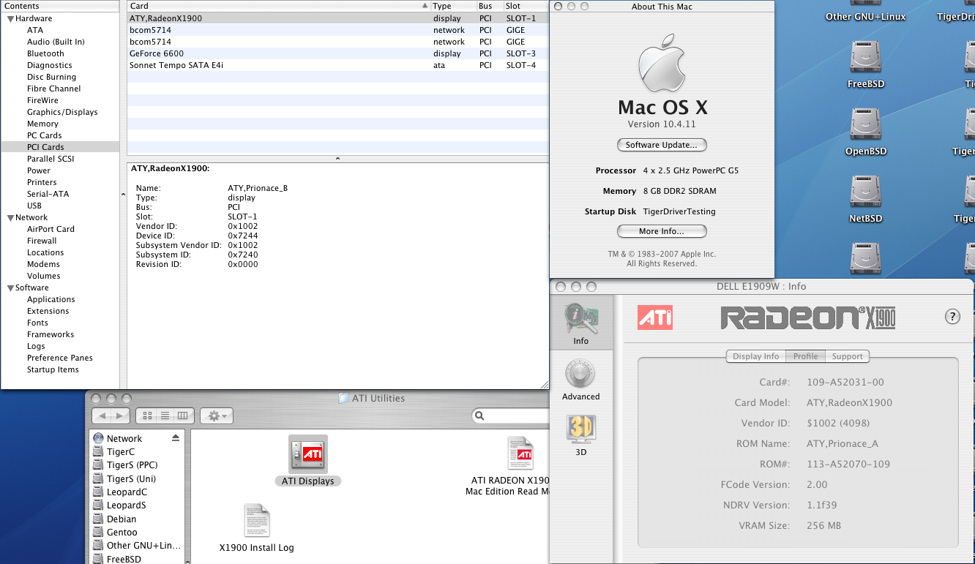The image size is (975, 564).
Task: Click the help question mark icon
Action: click(952, 316)
